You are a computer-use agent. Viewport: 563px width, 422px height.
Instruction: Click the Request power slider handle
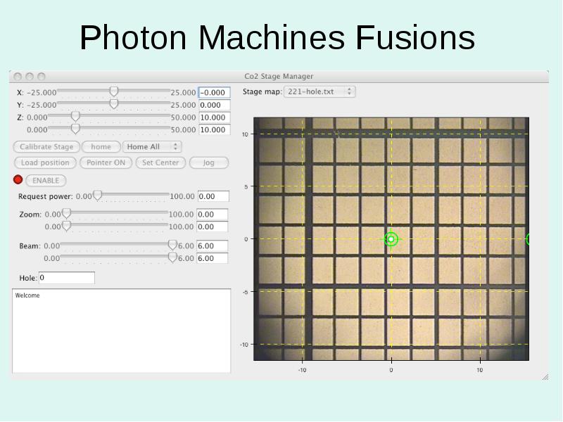tap(97, 196)
